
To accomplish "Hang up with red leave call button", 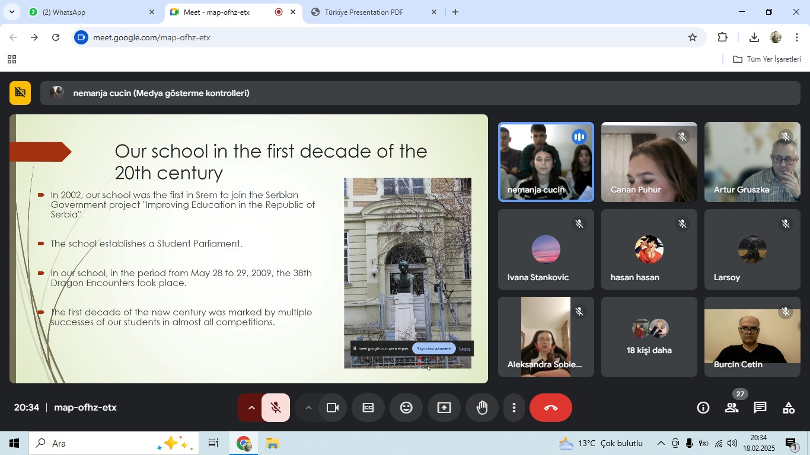I will [550, 408].
